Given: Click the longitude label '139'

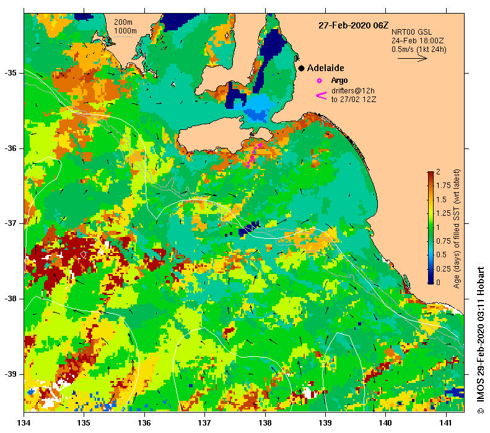Looking at the screenshot, I should click(325, 422).
